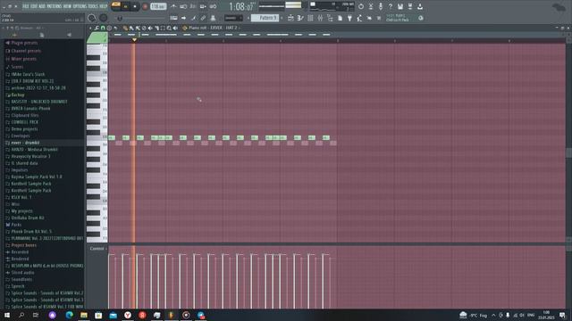Toggle the metronome icon
Screen dimensions: 572x321
(173, 6)
